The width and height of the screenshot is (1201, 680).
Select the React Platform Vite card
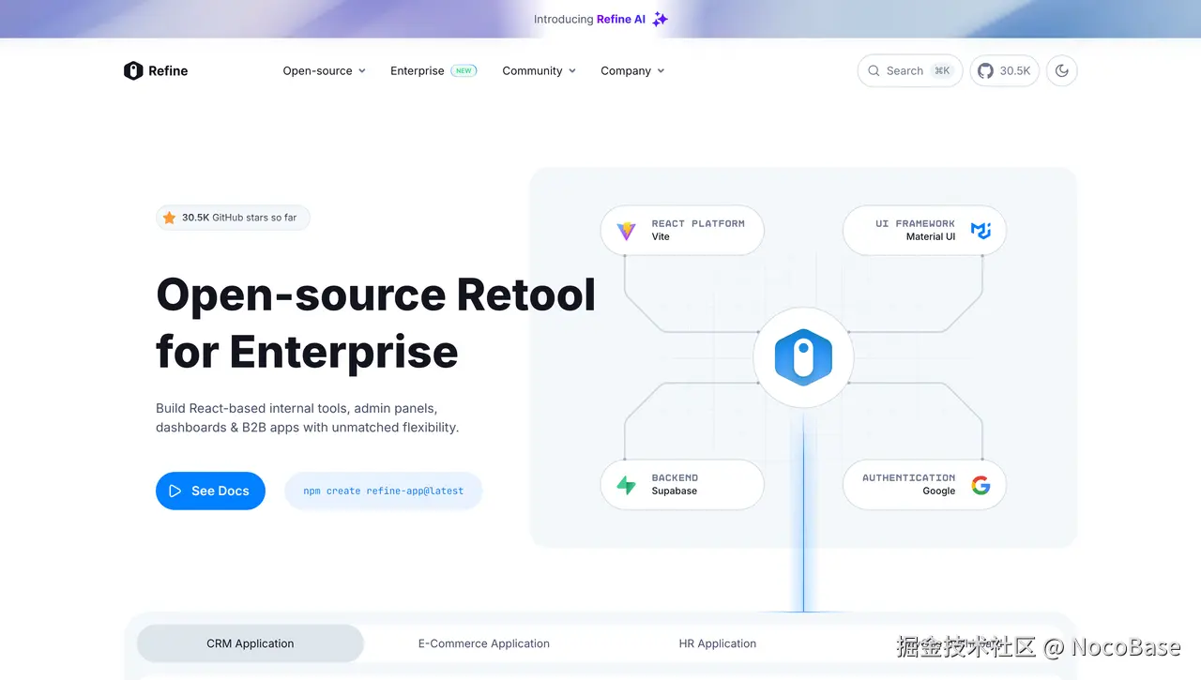click(x=682, y=231)
